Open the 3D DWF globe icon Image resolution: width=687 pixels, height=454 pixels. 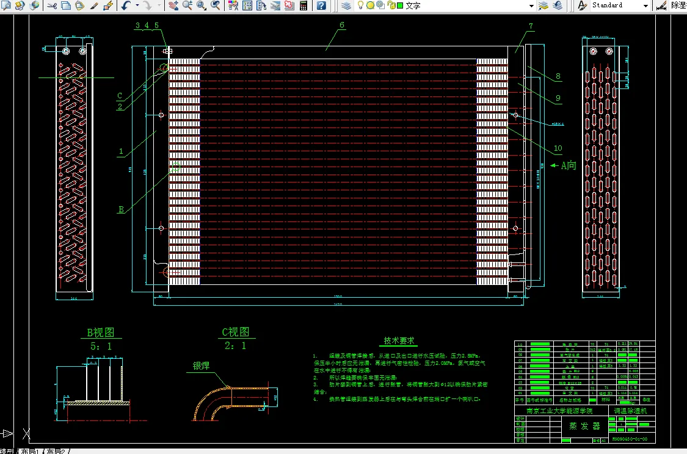tap(34, 5)
